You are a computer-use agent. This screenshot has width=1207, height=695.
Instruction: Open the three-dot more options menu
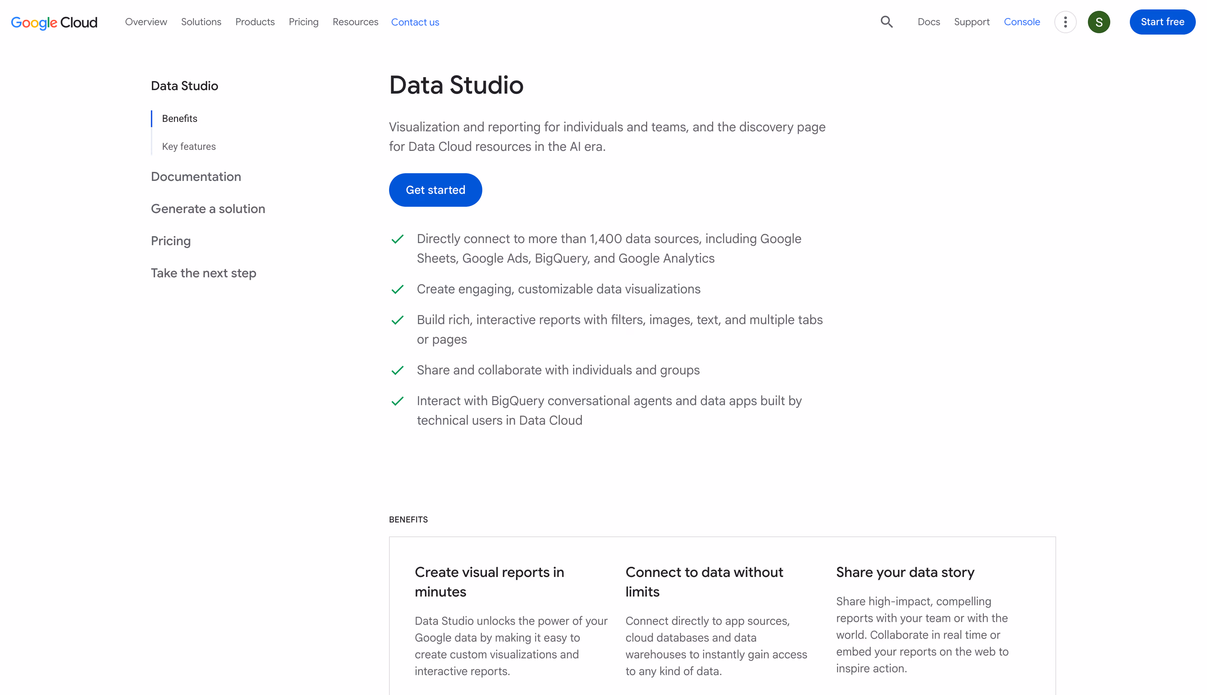1065,22
